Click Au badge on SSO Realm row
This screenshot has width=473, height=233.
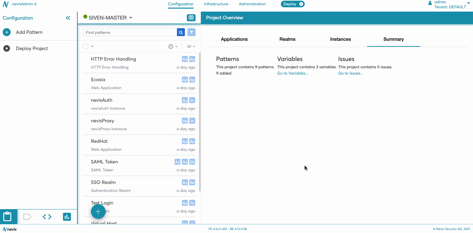coord(185,183)
